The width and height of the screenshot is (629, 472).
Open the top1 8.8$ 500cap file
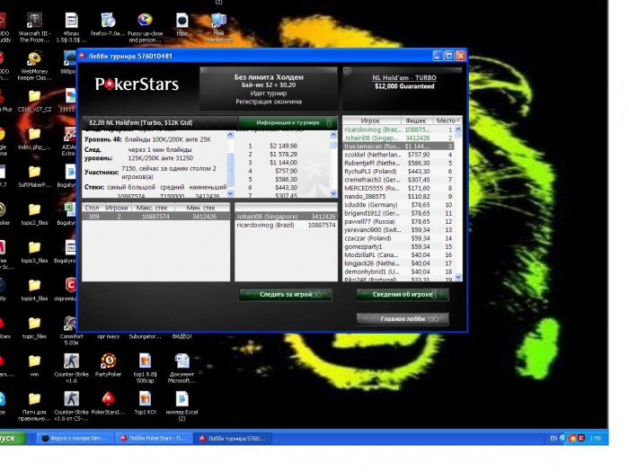click(x=145, y=368)
